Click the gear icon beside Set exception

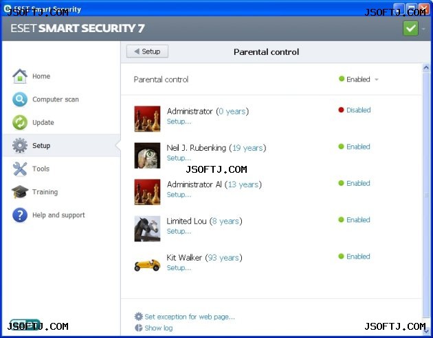(x=139, y=317)
